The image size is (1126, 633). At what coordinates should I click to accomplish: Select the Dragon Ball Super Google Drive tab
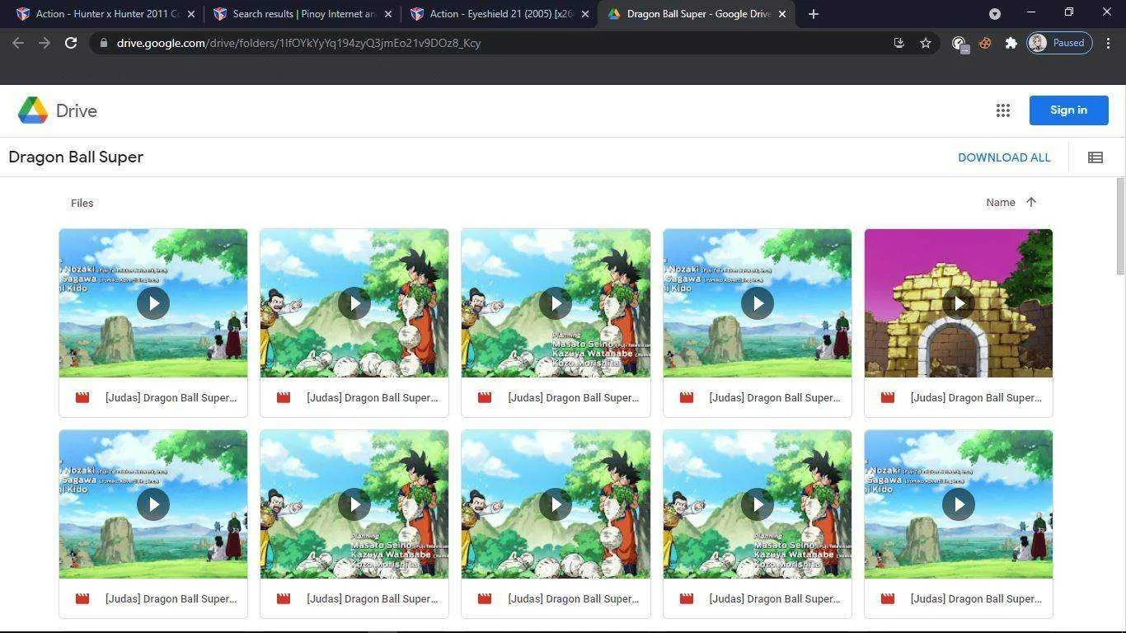[x=697, y=14]
